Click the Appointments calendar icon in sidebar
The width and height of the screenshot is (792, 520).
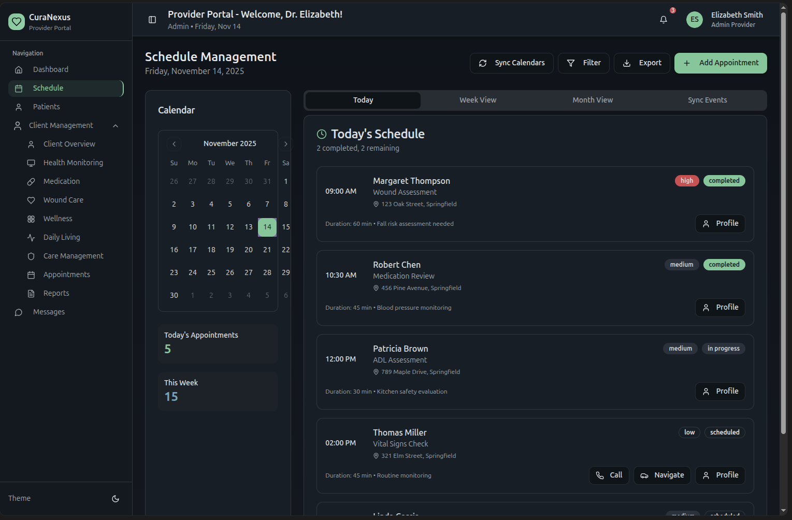(31, 275)
